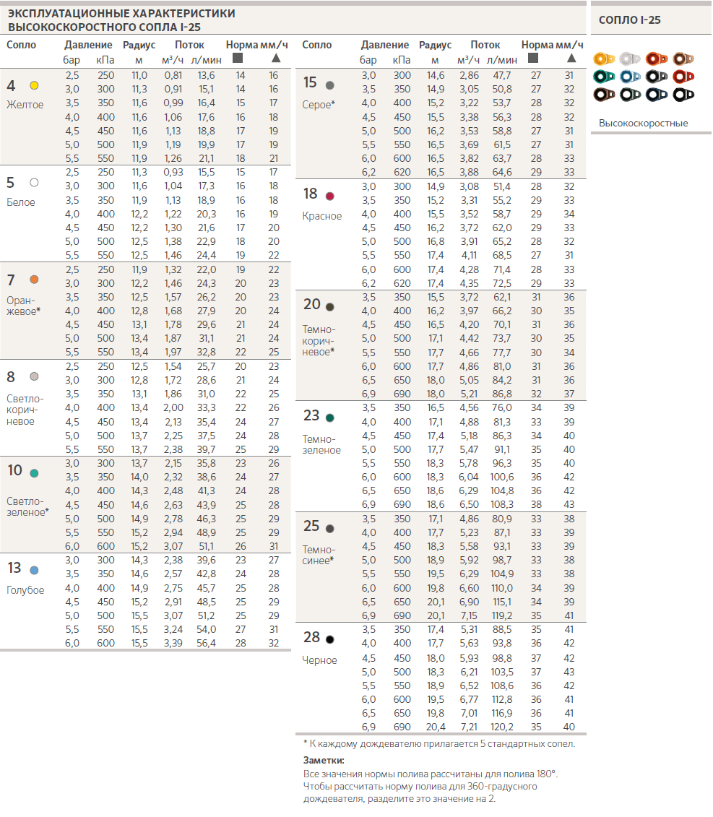Image resolution: width=713 pixels, height=817 pixels.
Task: Click the note line mentioning полива 180°
Action: pos(431,774)
